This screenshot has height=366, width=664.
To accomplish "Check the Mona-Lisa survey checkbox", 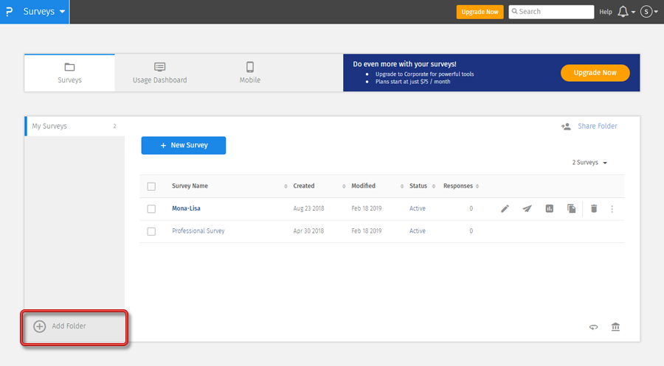I will tap(151, 209).
